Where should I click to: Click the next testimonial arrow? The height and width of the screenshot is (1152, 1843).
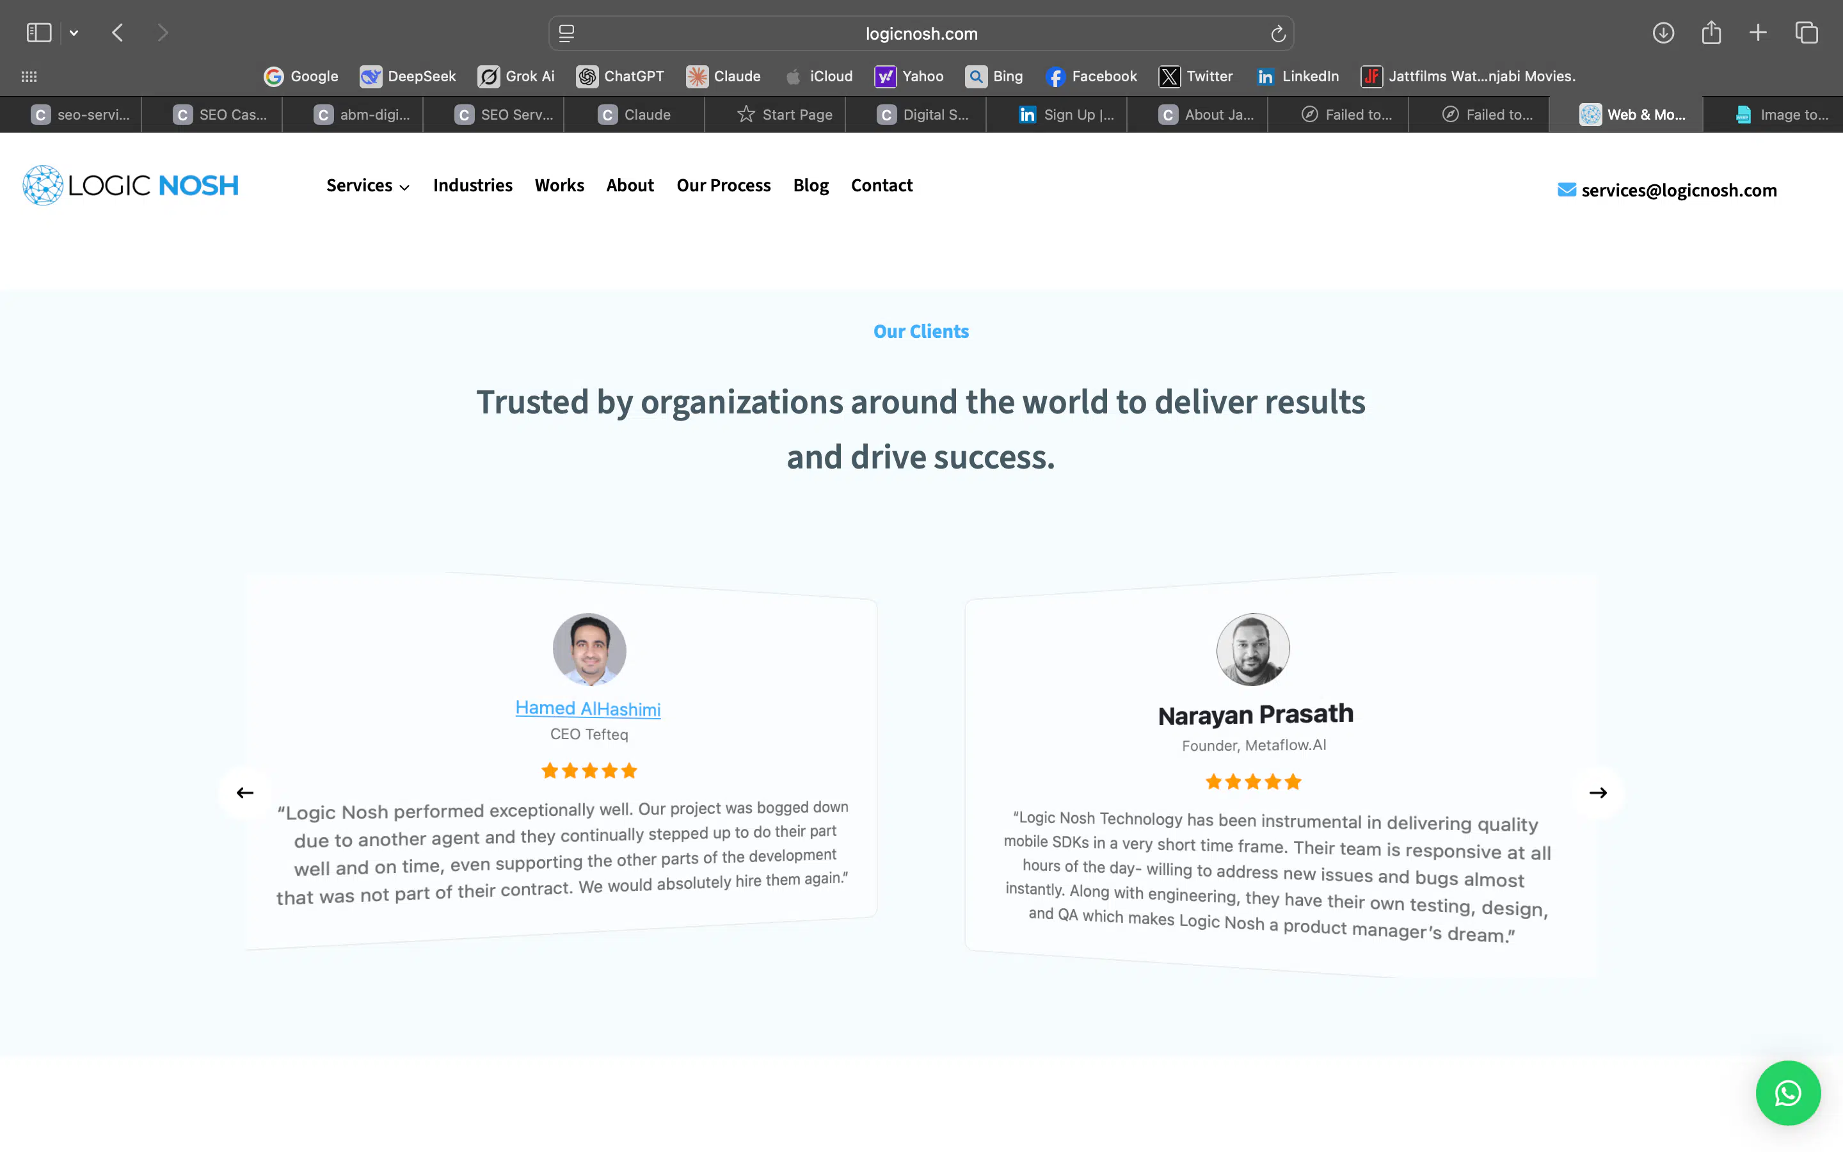coord(1598,792)
